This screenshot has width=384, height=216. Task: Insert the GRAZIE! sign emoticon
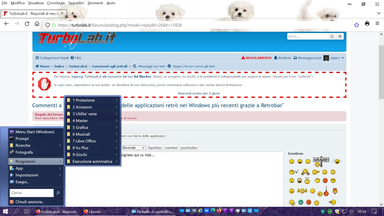(x=321, y=161)
